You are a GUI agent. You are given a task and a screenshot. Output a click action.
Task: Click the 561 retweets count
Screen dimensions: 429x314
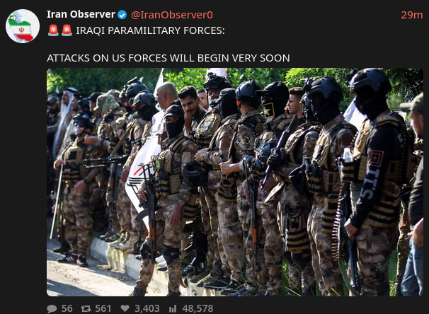click(103, 309)
